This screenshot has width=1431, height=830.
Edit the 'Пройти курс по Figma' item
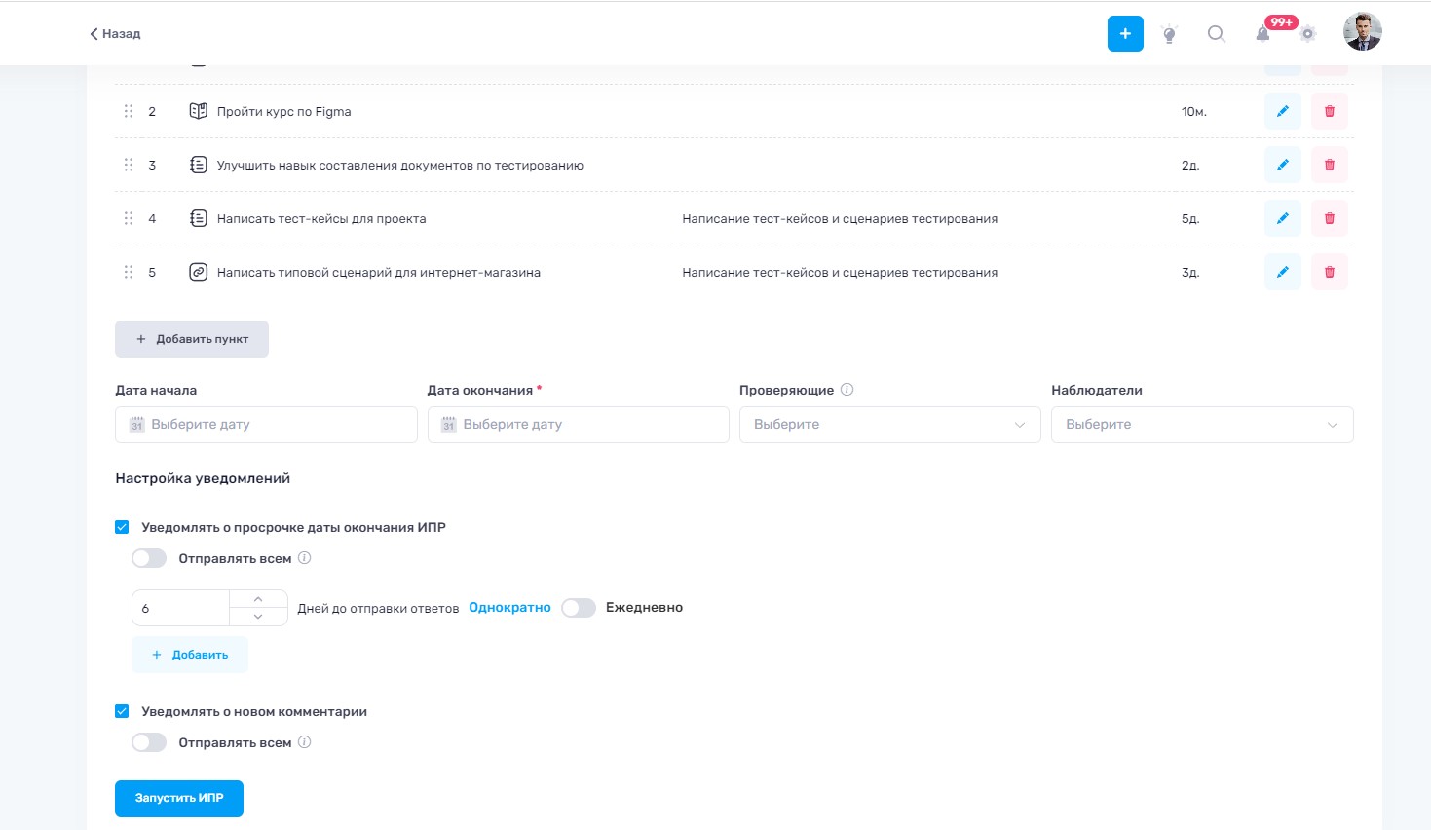click(x=1282, y=112)
